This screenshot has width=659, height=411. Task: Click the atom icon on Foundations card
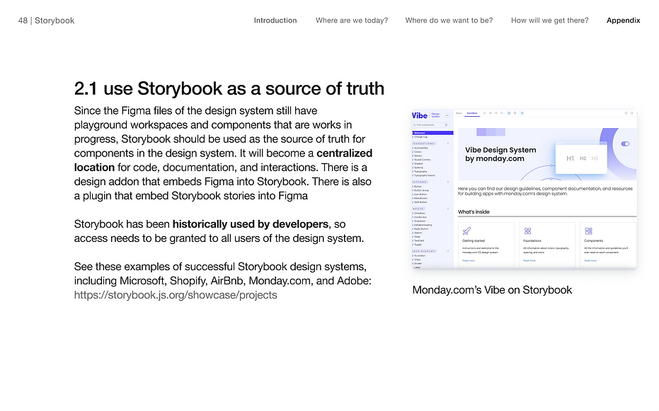(528, 231)
